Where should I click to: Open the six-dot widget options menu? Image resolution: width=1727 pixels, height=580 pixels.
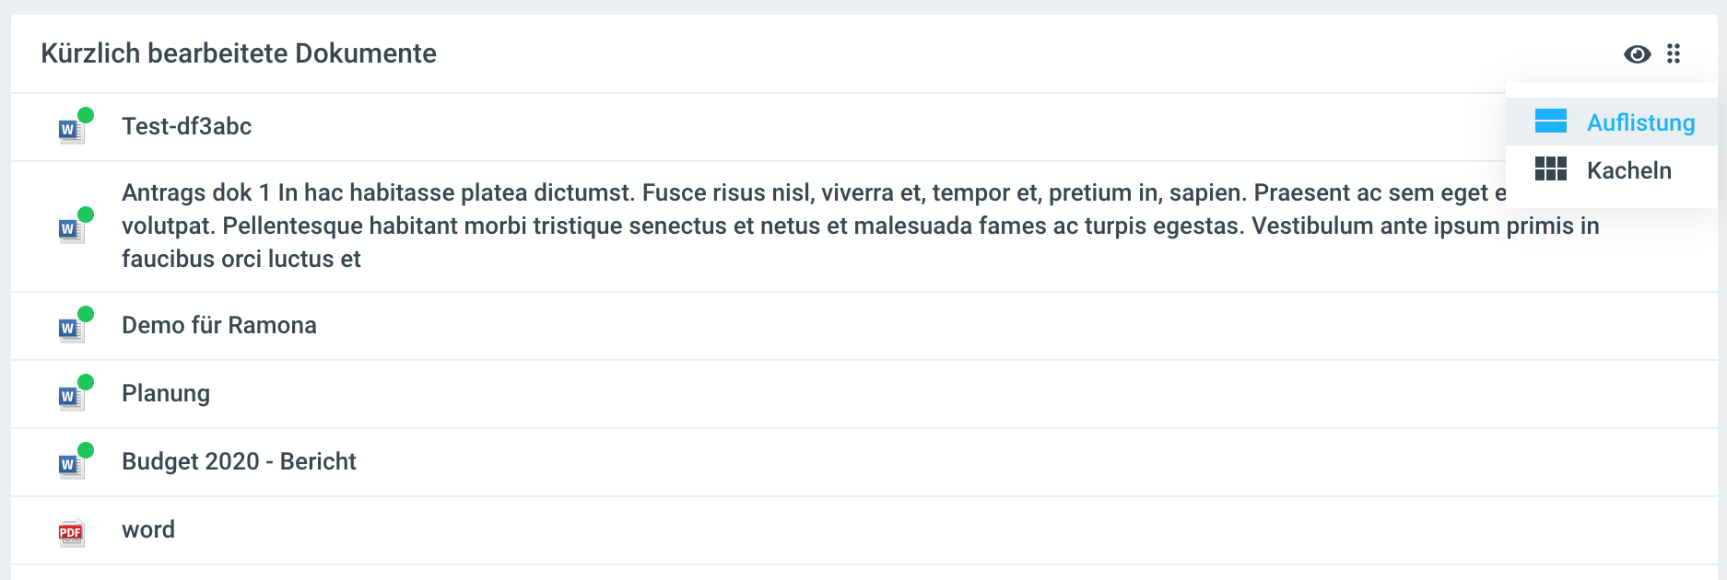click(1674, 54)
